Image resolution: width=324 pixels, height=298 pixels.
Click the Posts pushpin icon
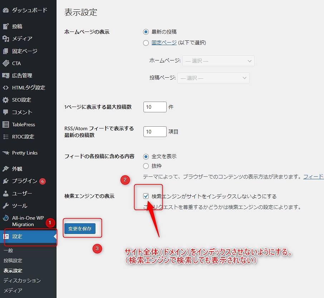tap(5, 26)
